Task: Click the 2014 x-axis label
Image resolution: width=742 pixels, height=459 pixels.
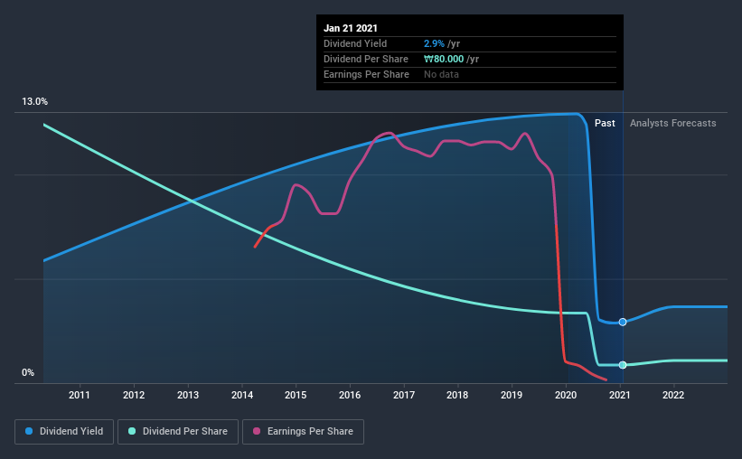Action: point(242,395)
